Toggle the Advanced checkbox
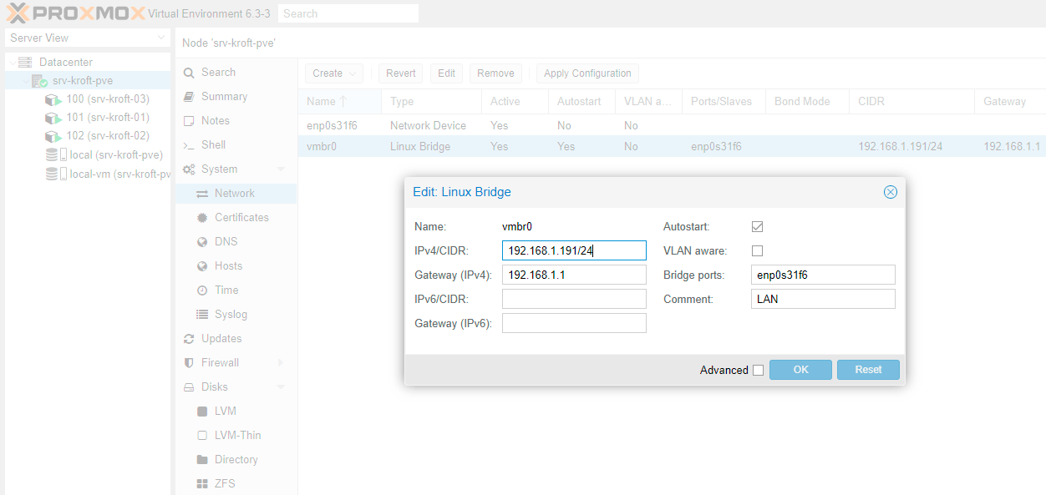The height and width of the screenshot is (495, 1046). (x=758, y=371)
